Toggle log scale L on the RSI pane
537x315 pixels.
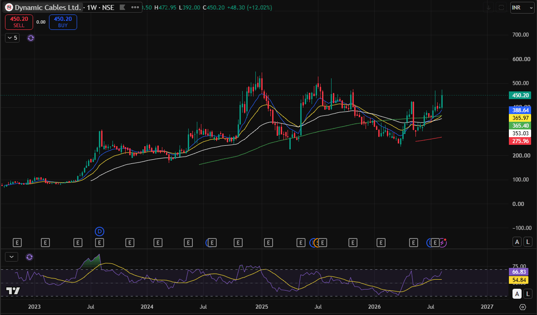pyautogui.click(x=528, y=293)
